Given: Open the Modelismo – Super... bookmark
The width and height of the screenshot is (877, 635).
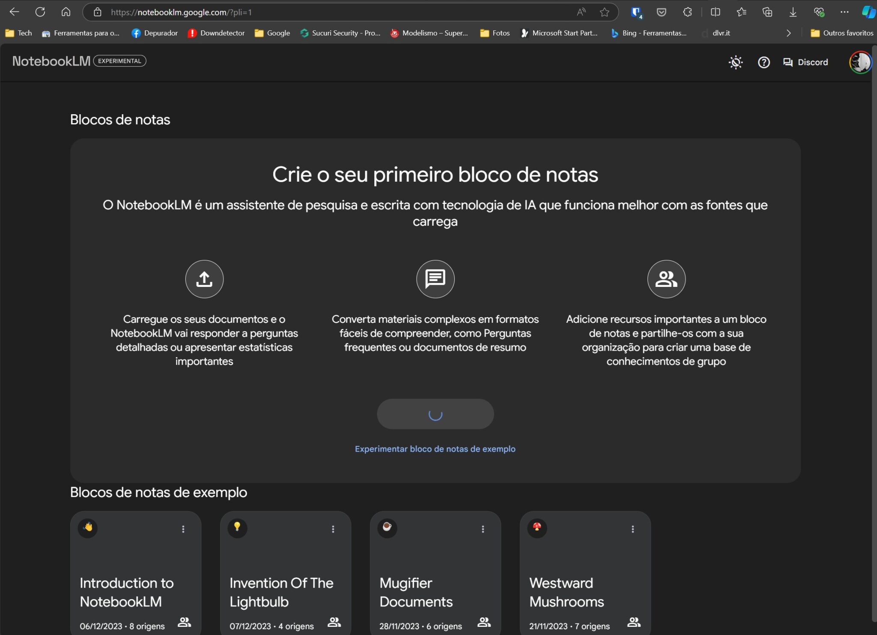Looking at the screenshot, I should 430,33.
